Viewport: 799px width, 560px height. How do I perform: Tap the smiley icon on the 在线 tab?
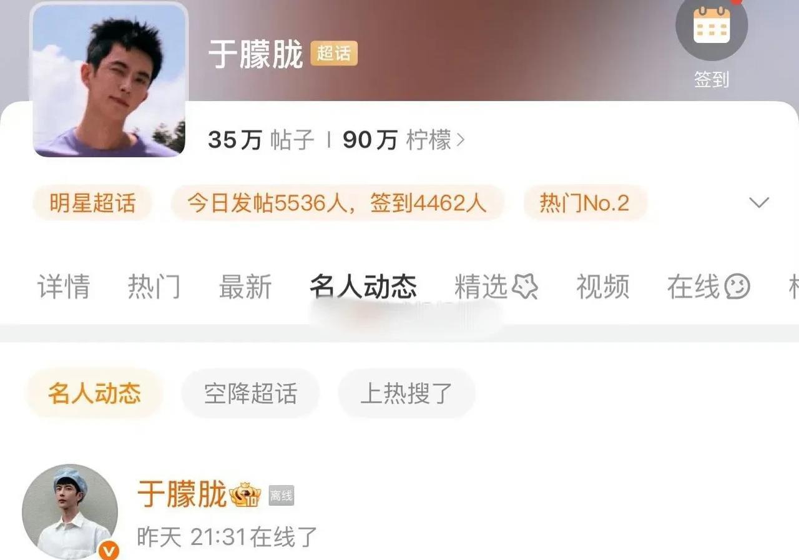737,287
